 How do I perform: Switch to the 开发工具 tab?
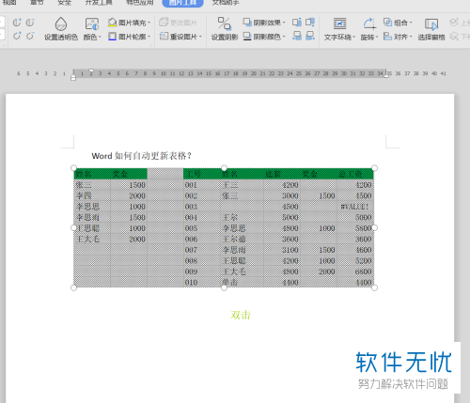99,3
